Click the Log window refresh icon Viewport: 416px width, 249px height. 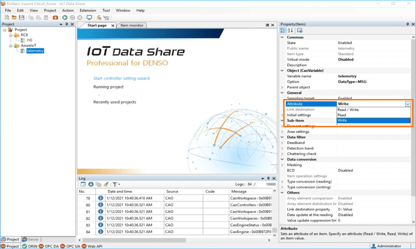(83, 184)
